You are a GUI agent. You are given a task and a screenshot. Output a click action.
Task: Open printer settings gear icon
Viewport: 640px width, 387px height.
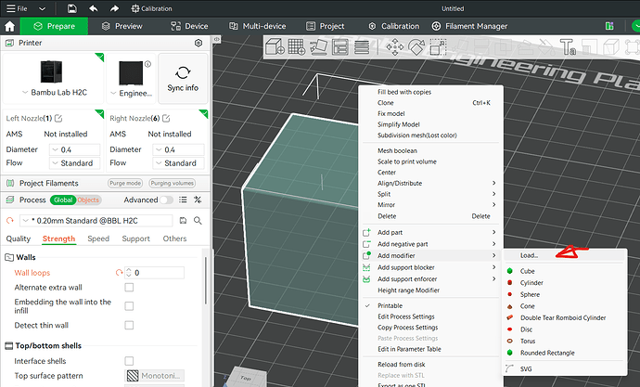(x=198, y=43)
